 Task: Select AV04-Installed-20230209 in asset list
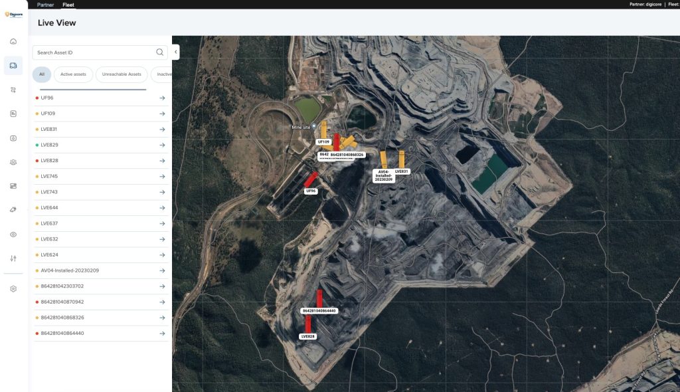click(x=70, y=270)
